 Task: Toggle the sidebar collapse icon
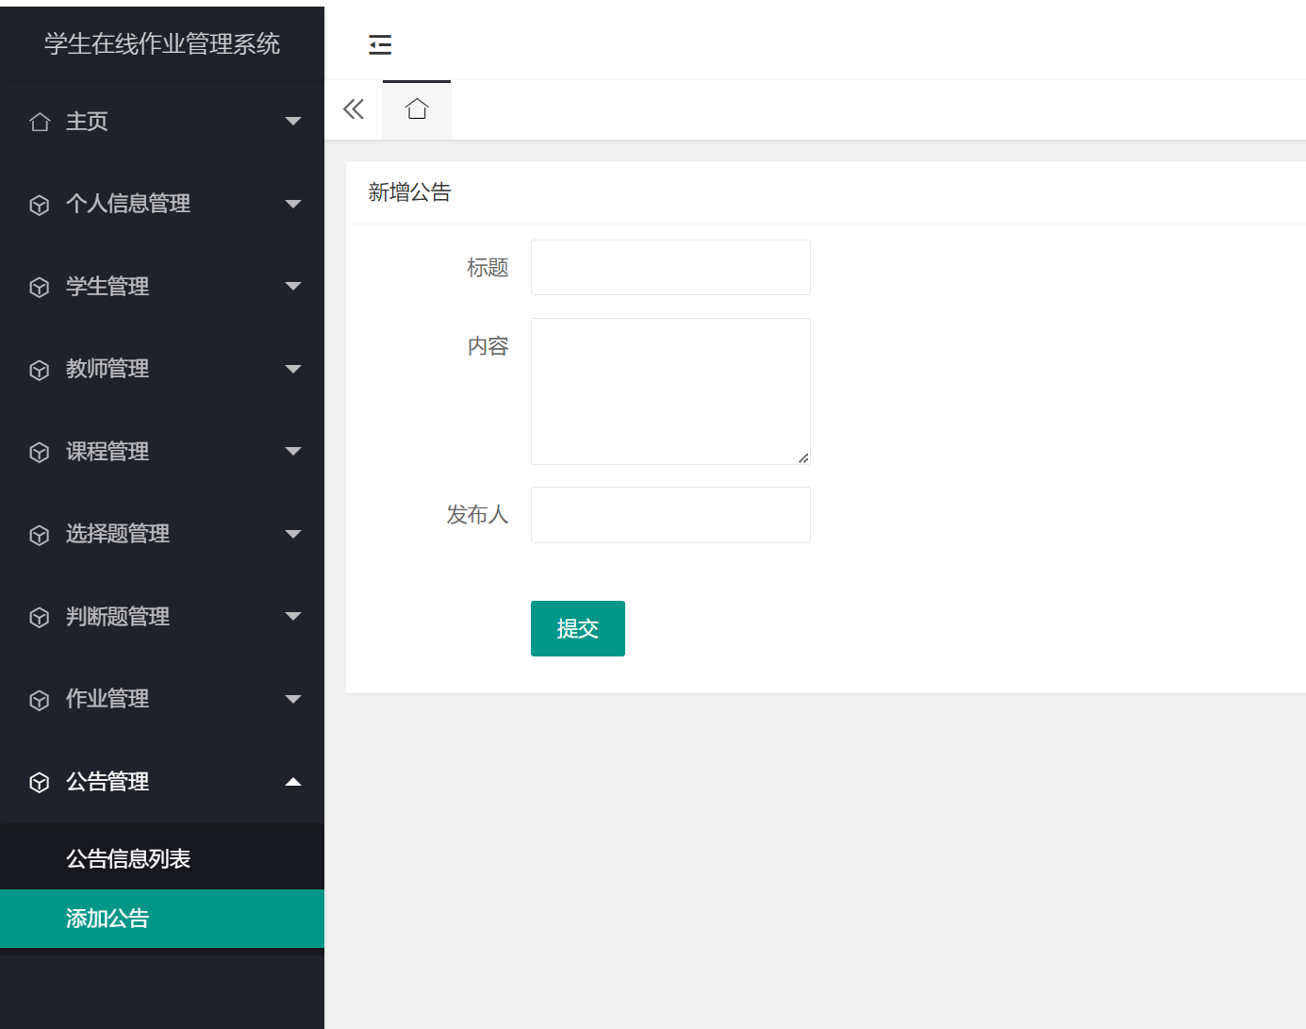pos(380,44)
